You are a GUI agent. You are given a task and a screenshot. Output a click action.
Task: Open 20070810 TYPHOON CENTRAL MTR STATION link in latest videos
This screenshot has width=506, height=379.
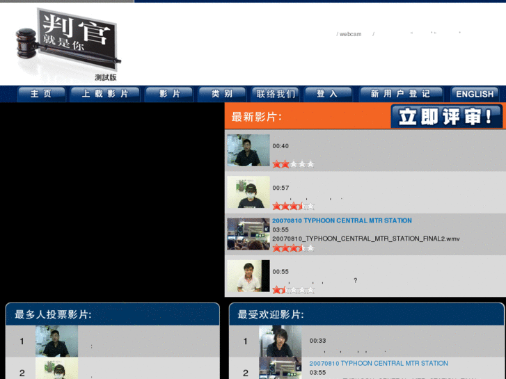click(342, 220)
